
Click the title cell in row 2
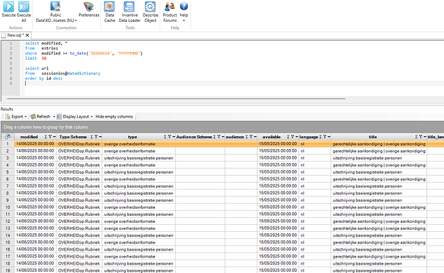tap(379, 151)
